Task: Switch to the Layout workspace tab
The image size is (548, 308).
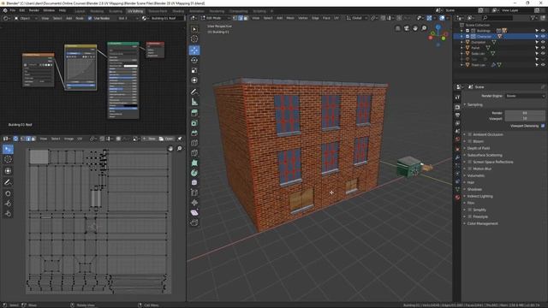Action: point(80,11)
